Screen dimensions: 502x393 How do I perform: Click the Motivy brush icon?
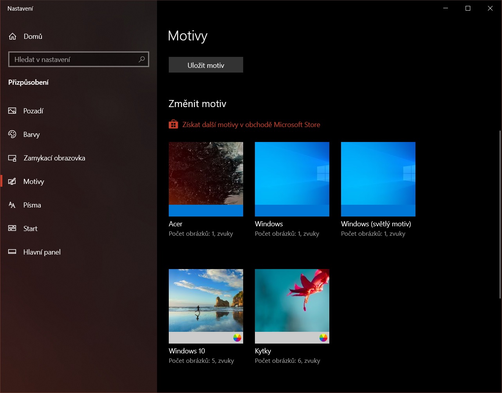[12, 182]
